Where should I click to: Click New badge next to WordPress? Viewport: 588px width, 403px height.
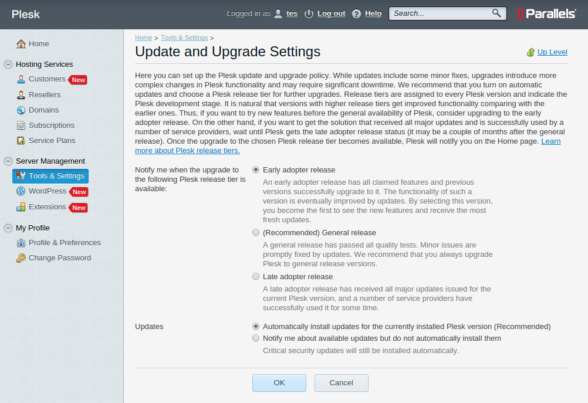(x=79, y=192)
